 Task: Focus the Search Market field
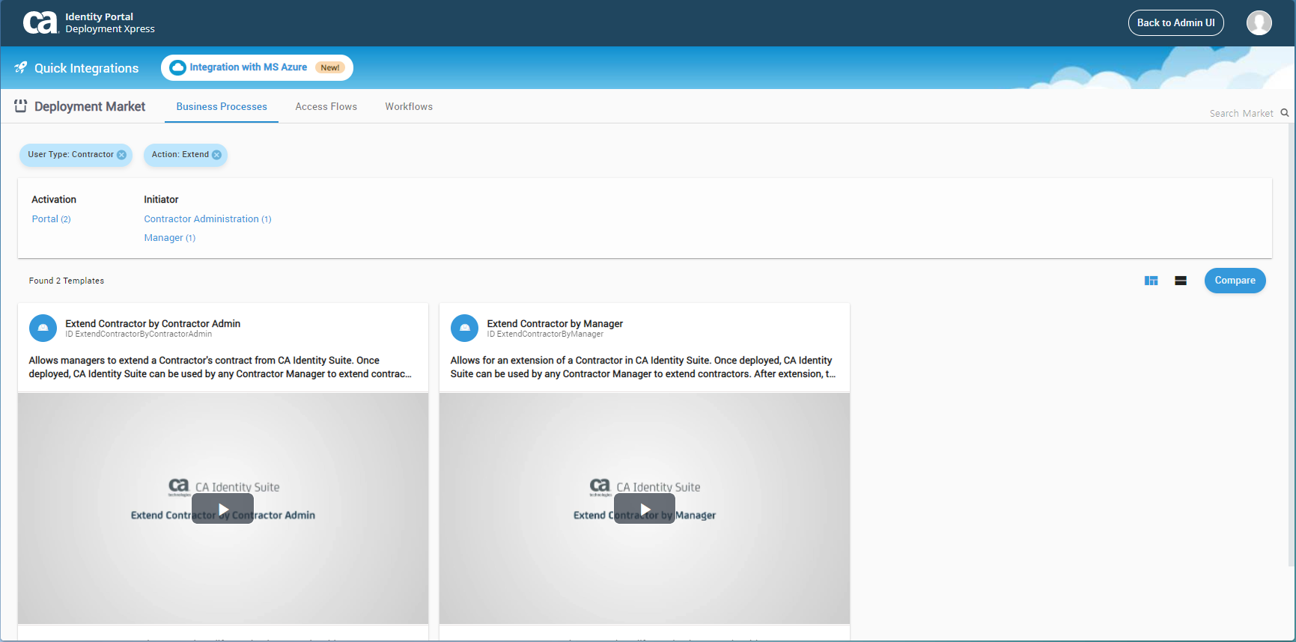(1241, 113)
